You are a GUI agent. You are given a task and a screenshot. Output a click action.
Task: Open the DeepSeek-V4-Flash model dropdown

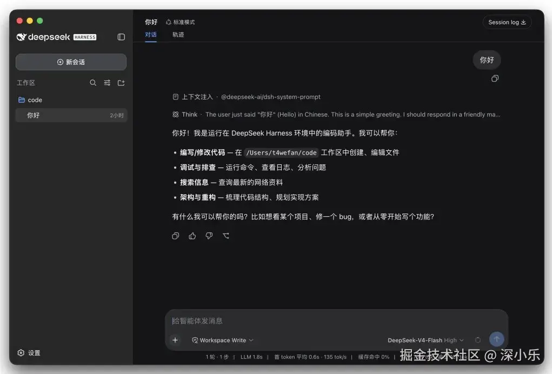(425, 340)
